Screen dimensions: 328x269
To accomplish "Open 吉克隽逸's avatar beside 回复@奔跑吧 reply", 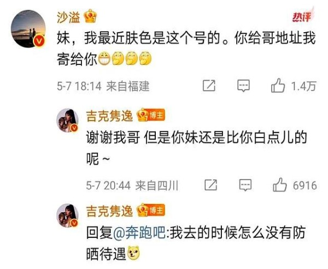I will tap(67, 216).
